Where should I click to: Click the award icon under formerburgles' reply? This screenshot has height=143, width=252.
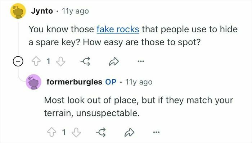pyautogui.click(x=101, y=132)
